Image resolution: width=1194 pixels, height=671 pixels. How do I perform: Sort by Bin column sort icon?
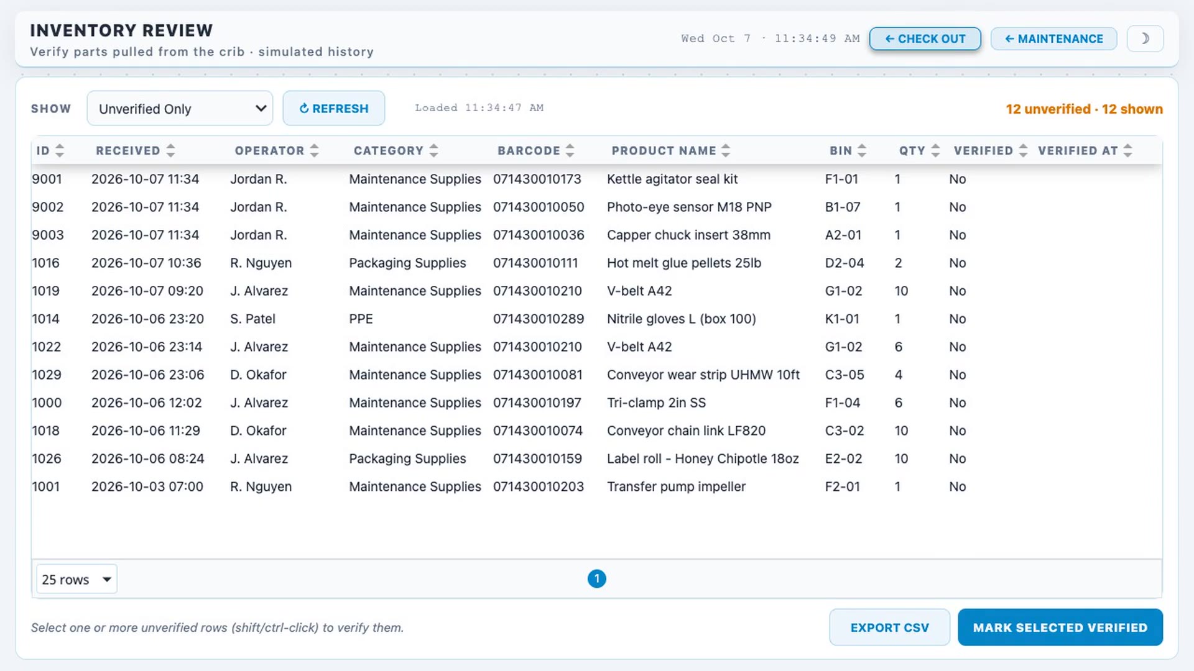[861, 150]
